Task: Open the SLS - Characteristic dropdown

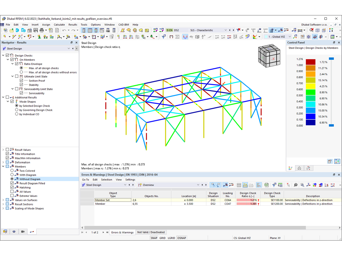Action: (226, 30)
